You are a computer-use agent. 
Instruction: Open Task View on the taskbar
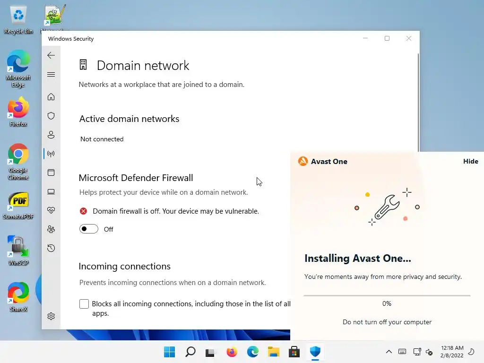point(210,352)
